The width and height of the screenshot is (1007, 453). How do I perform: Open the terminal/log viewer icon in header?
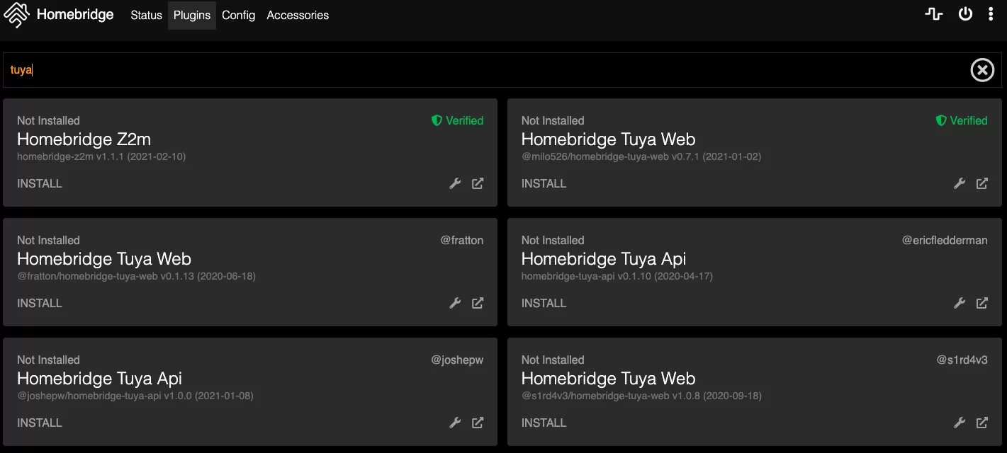pyautogui.click(x=934, y=13)
